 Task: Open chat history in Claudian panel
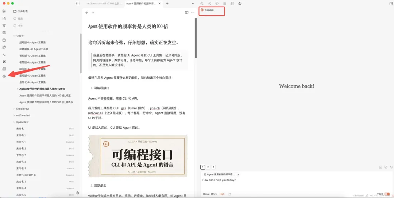coord(391,167)
